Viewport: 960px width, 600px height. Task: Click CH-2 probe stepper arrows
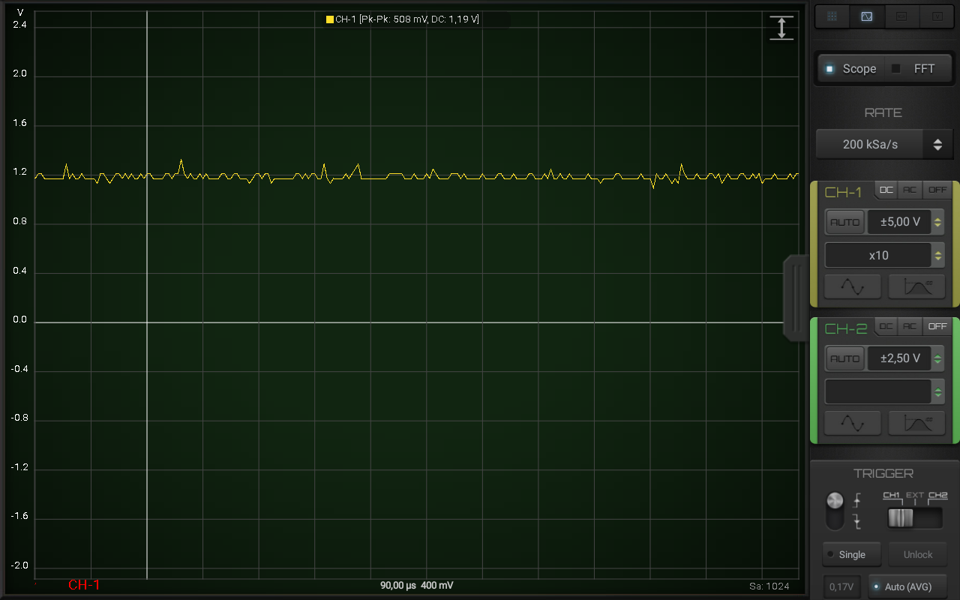[938, 391]
